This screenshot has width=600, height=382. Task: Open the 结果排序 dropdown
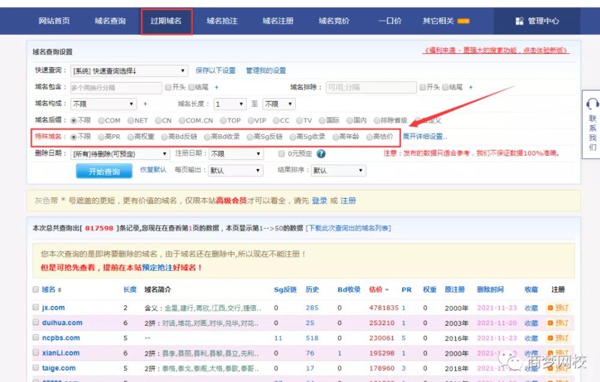tap(338, 171)
